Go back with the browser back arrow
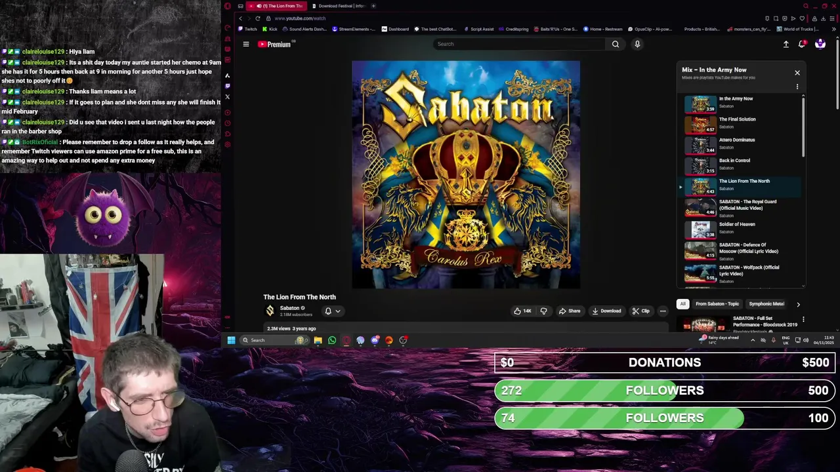The image size is (840, 472). [x=241, y=18]
